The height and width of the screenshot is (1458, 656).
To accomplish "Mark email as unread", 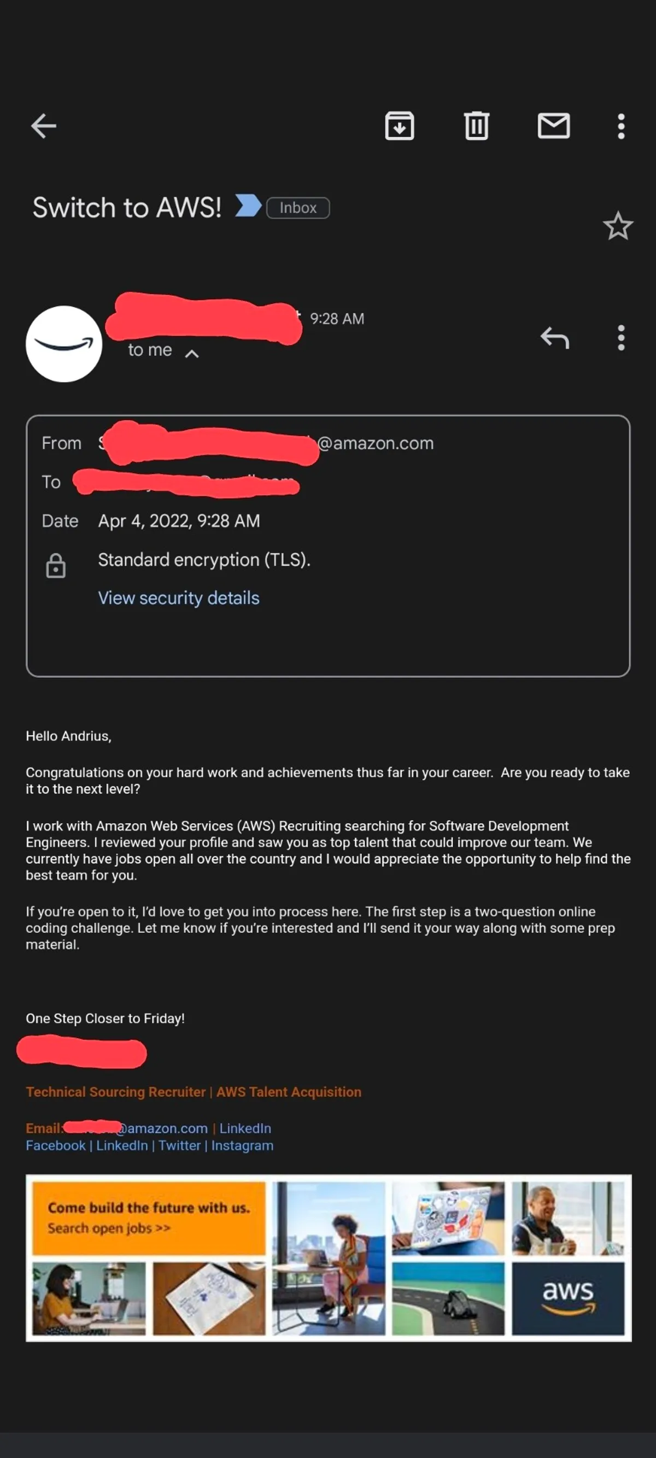I will [x=554, y=126].
